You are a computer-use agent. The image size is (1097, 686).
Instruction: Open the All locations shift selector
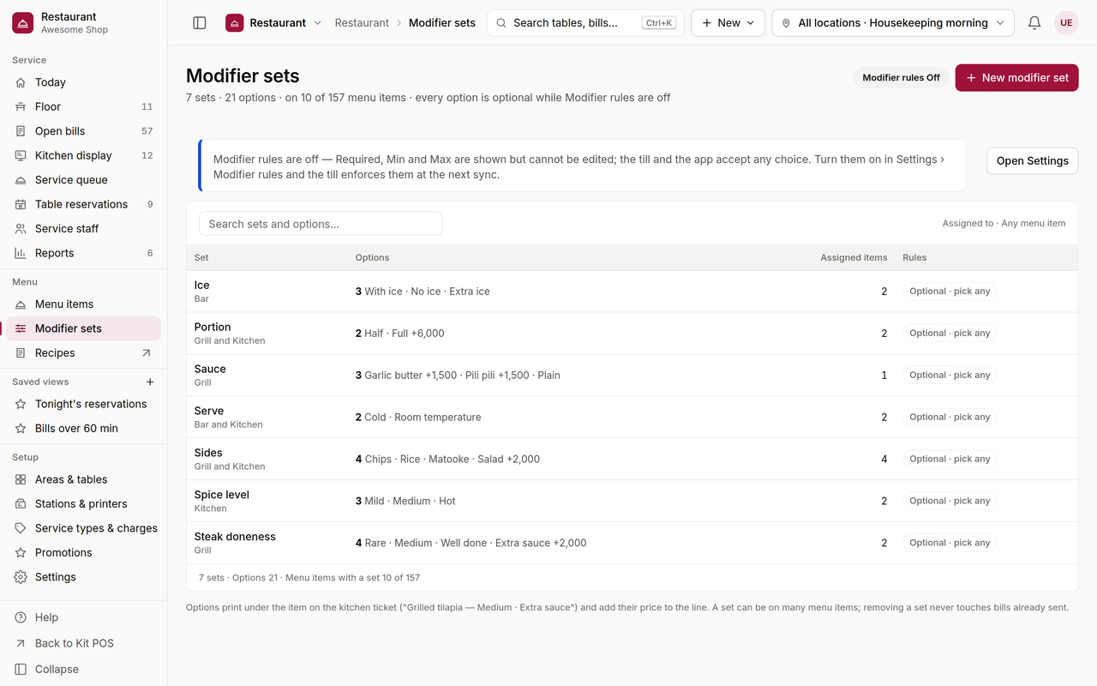tap(893, 23)
